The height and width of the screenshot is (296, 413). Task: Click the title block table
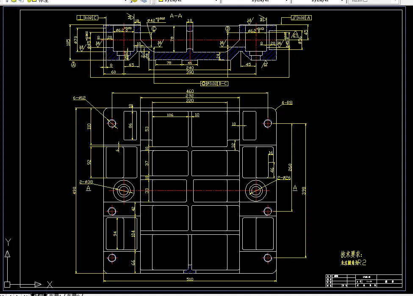click(364, 281)
